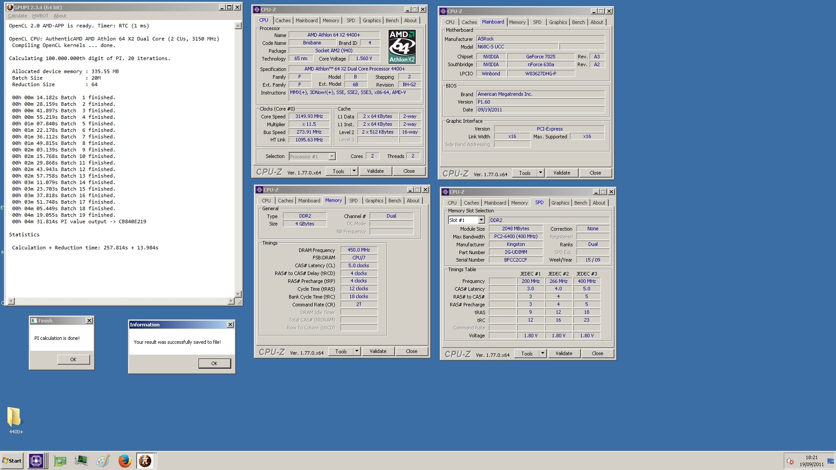The image size is (836, 470).
Task: Click the Multiplier x 11.5 value
Action: click(309, 124)
